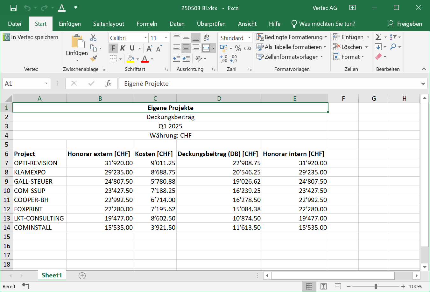This screenshot has width=430, height=292.
Task: Click the percent style icon
Action: [238, 48]
